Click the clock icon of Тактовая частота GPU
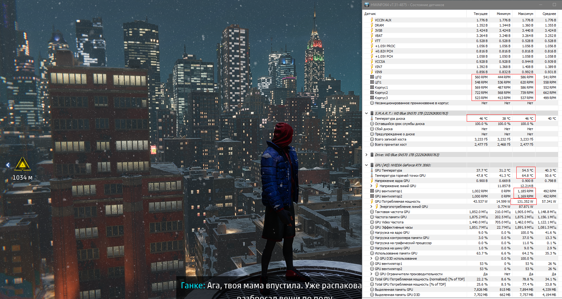 (x=372, y=212)
